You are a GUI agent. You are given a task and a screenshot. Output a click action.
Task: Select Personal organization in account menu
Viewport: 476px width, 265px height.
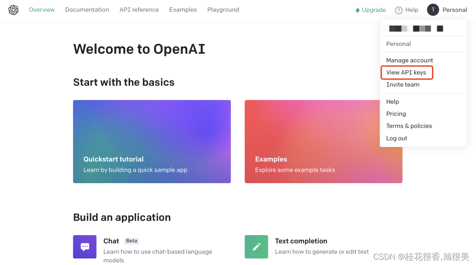[x=398, y=44]
